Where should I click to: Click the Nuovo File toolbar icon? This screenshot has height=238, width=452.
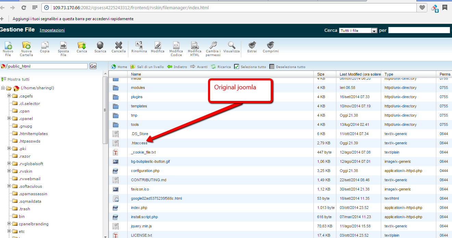8,45
